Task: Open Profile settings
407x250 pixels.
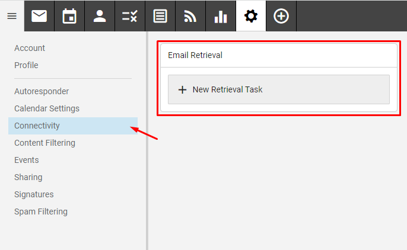Action: (x=26, y=65)
